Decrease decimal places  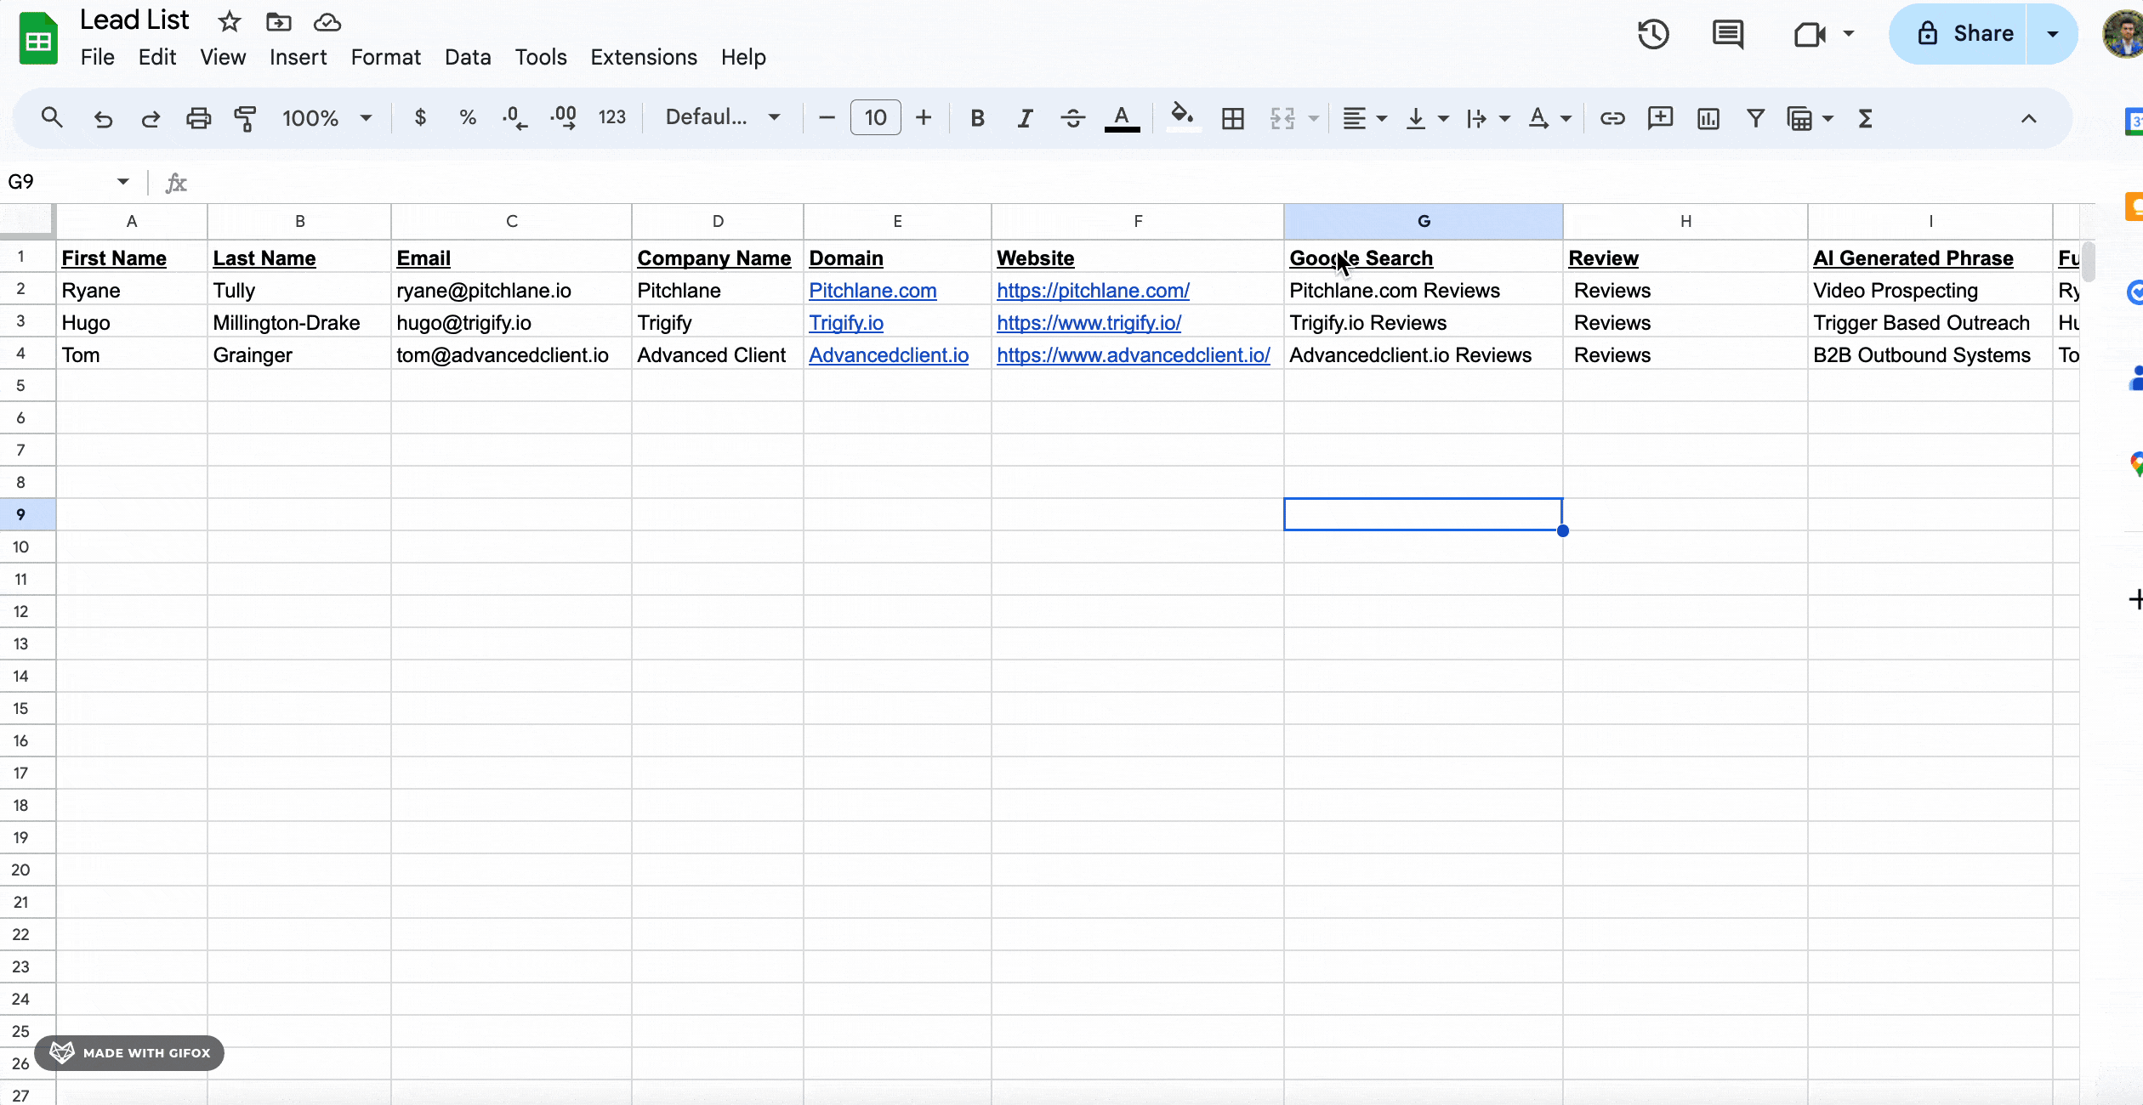(x=515, y=117)
